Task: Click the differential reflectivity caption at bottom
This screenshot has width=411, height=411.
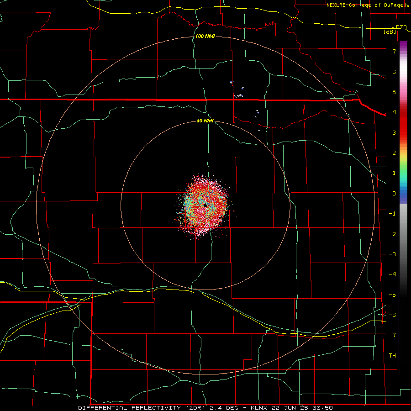Action: 205,408
